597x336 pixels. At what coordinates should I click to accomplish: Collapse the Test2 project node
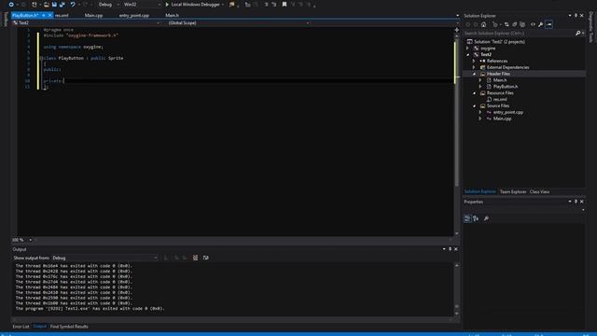pos(468,54)
